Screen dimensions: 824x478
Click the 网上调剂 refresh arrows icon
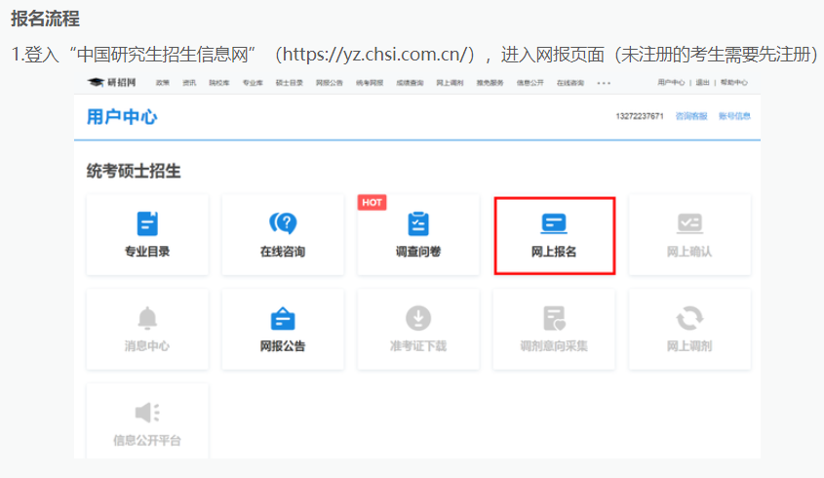689,318
